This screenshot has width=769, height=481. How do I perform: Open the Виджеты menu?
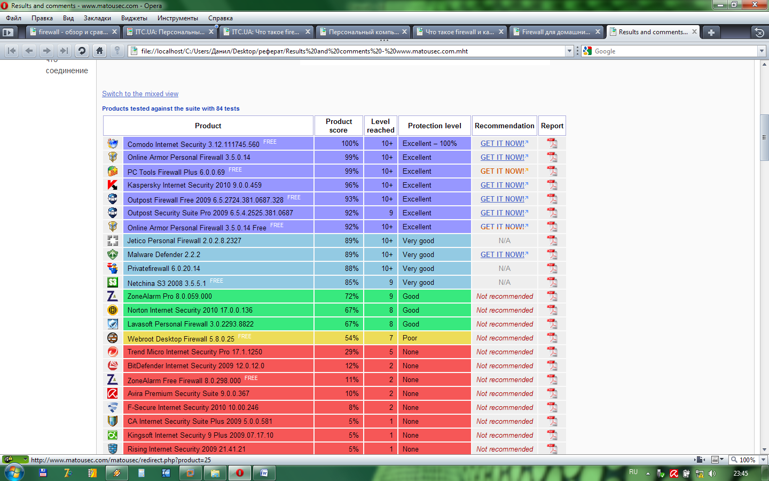[134, 18]
